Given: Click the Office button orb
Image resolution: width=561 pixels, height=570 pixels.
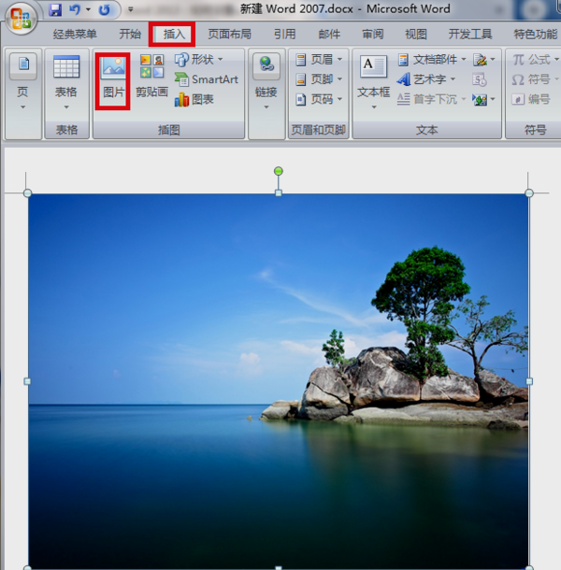Looking at the screenshot, I should [21, 18].
